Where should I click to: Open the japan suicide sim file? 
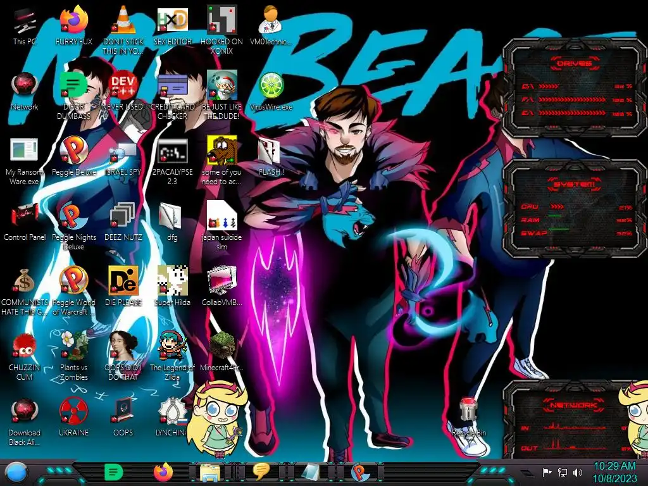(221, 226)
